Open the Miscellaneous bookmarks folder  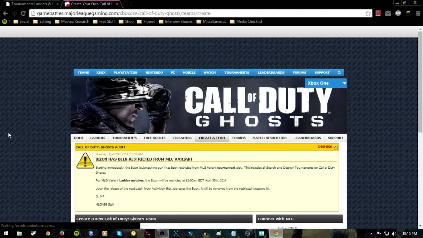pyautogui.click(x=211, y=21)
